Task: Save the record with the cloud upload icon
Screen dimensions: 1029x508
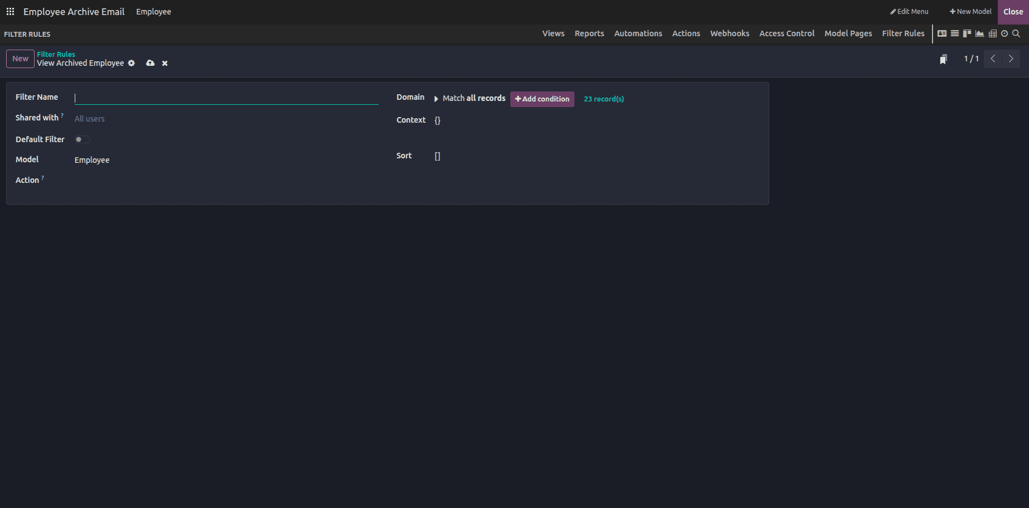Action: [x=151, y=63]
